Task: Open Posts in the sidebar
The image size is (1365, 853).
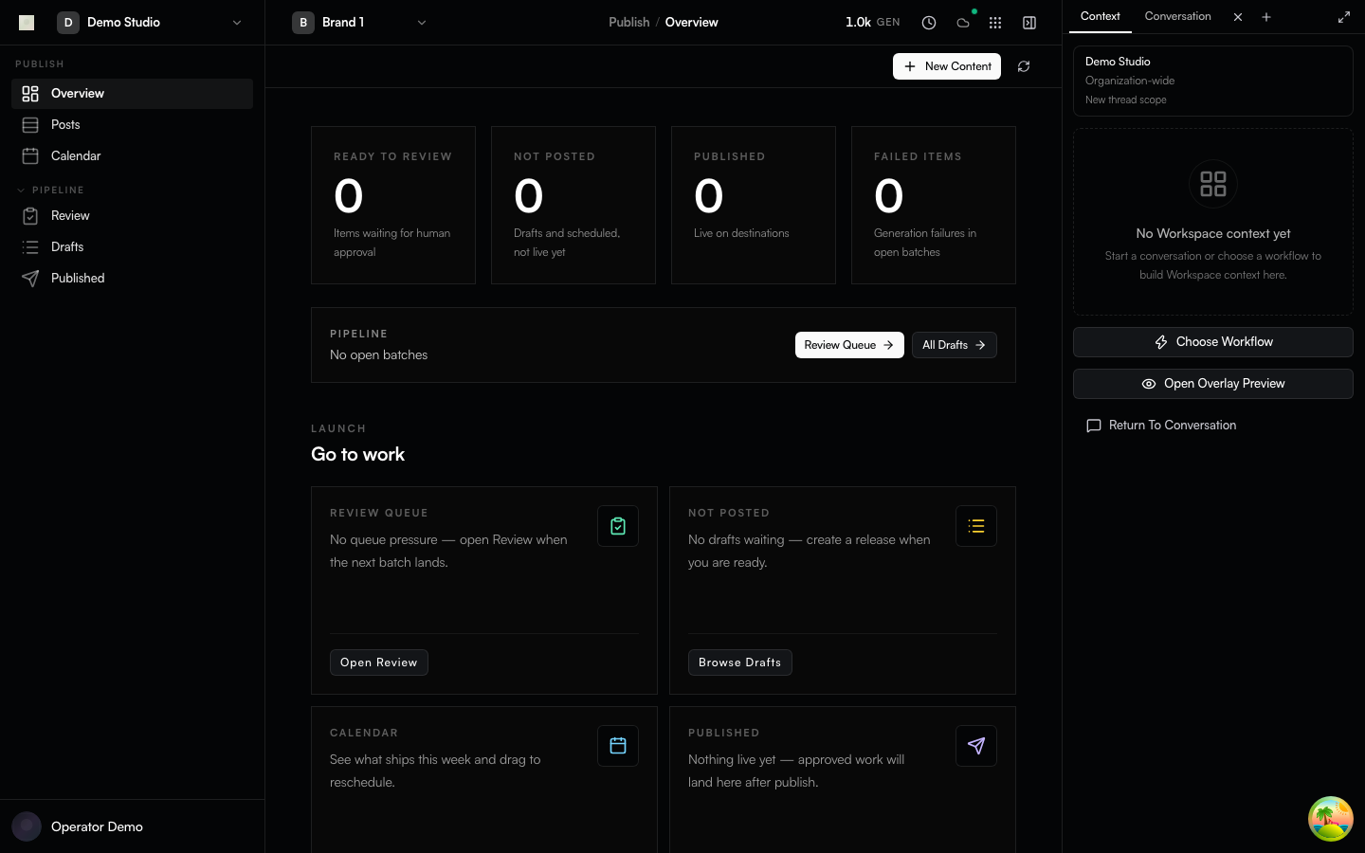Action: [x=133, y=125]
